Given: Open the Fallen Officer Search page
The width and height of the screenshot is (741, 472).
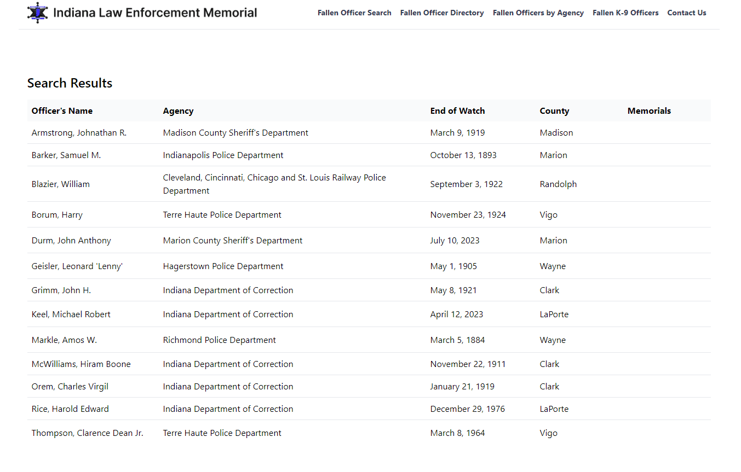Looking at the screenshot, I should pyautogui.click(x=354, y=13).
